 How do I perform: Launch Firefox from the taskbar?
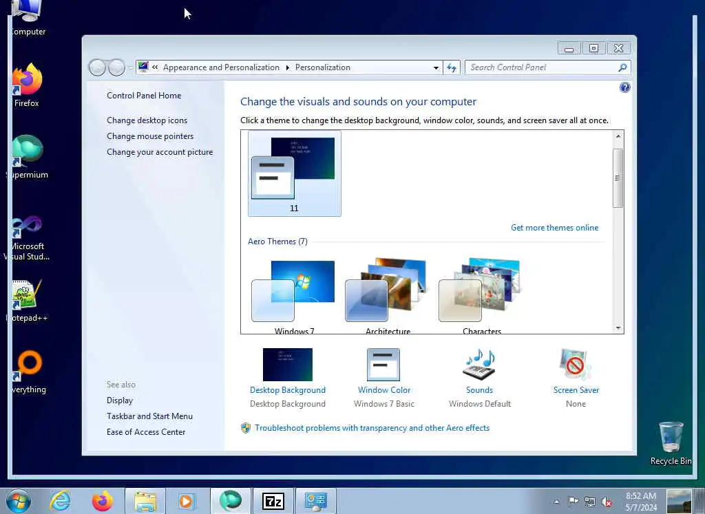coord(102,501)
